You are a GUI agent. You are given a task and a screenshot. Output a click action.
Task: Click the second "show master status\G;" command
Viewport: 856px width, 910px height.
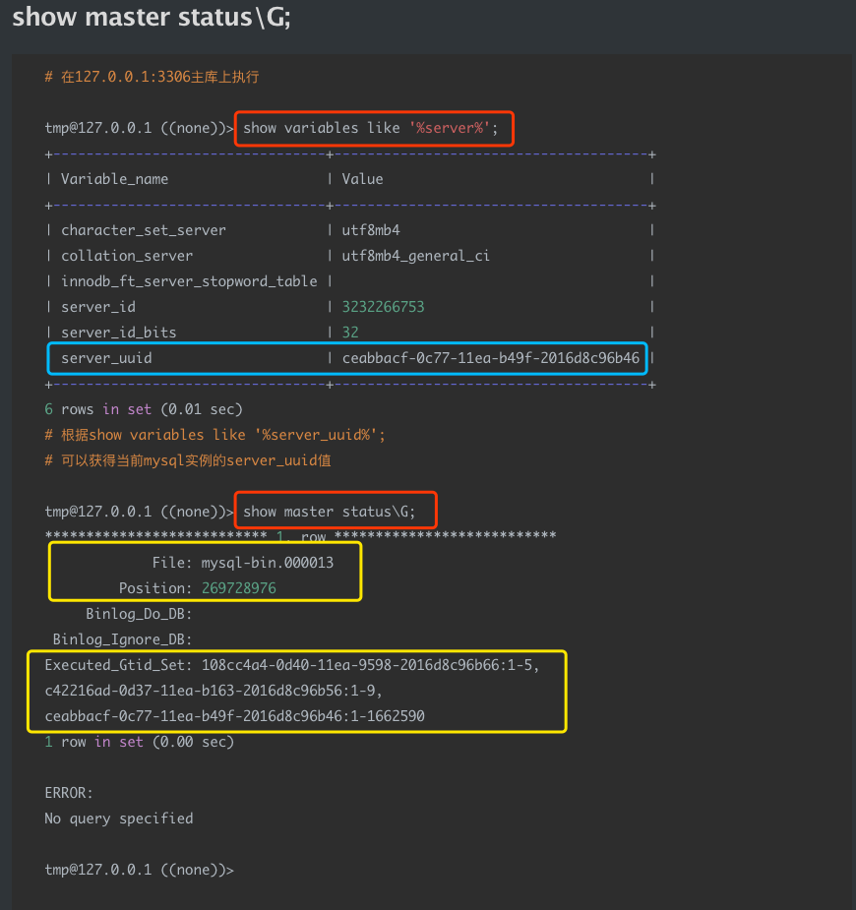330,512
